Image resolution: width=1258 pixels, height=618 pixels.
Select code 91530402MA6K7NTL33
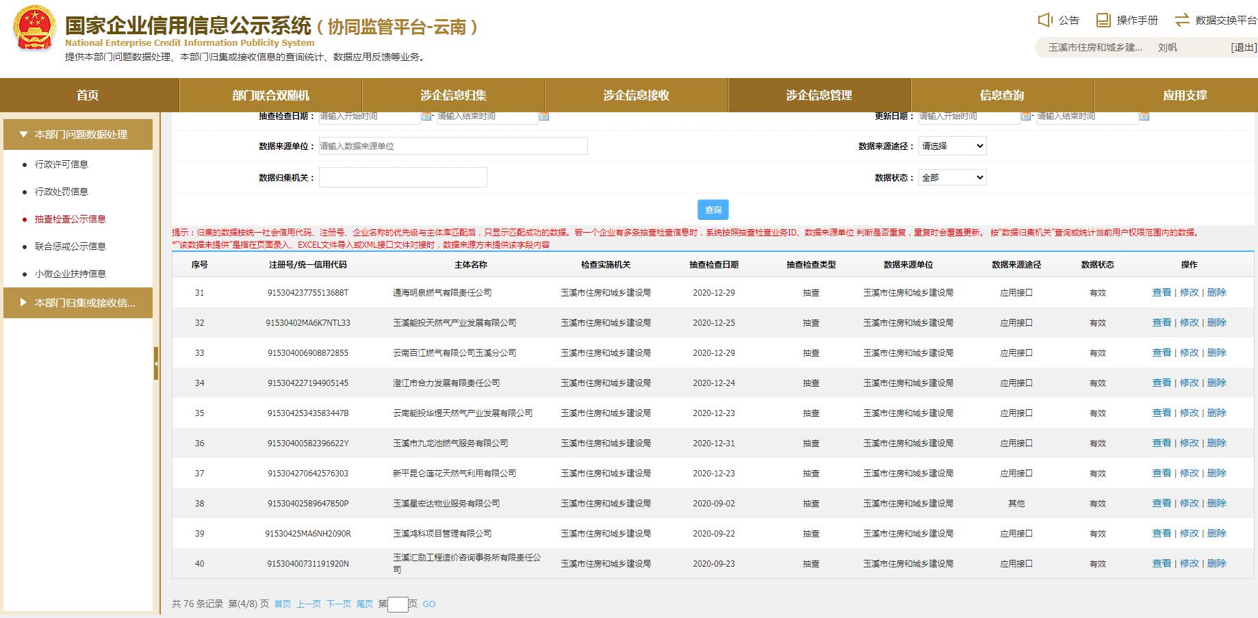[x=308, y=322]
